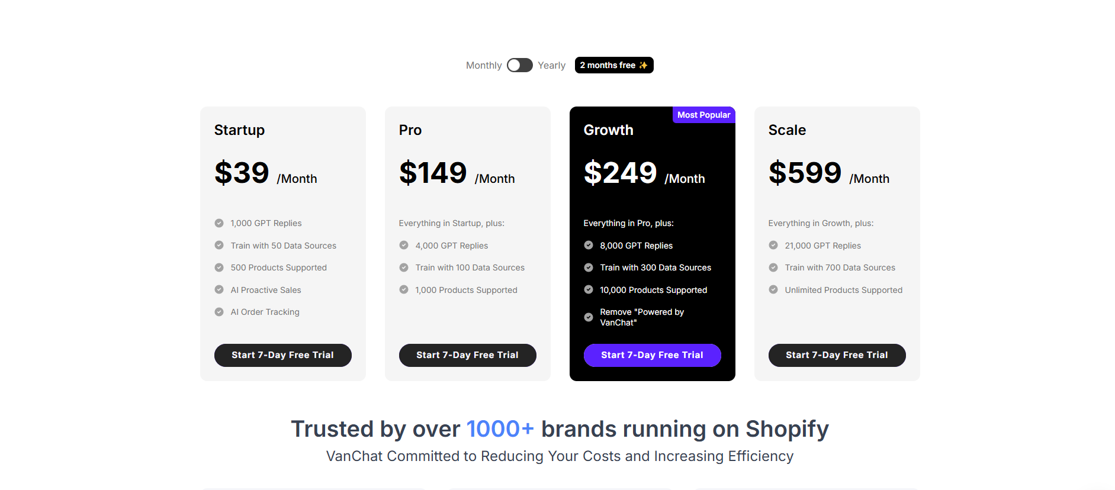Start the Scale plan 7-day free trial
Viewport: 1115px width, 490px height.
pyautogui.click(x=837, y=355)
